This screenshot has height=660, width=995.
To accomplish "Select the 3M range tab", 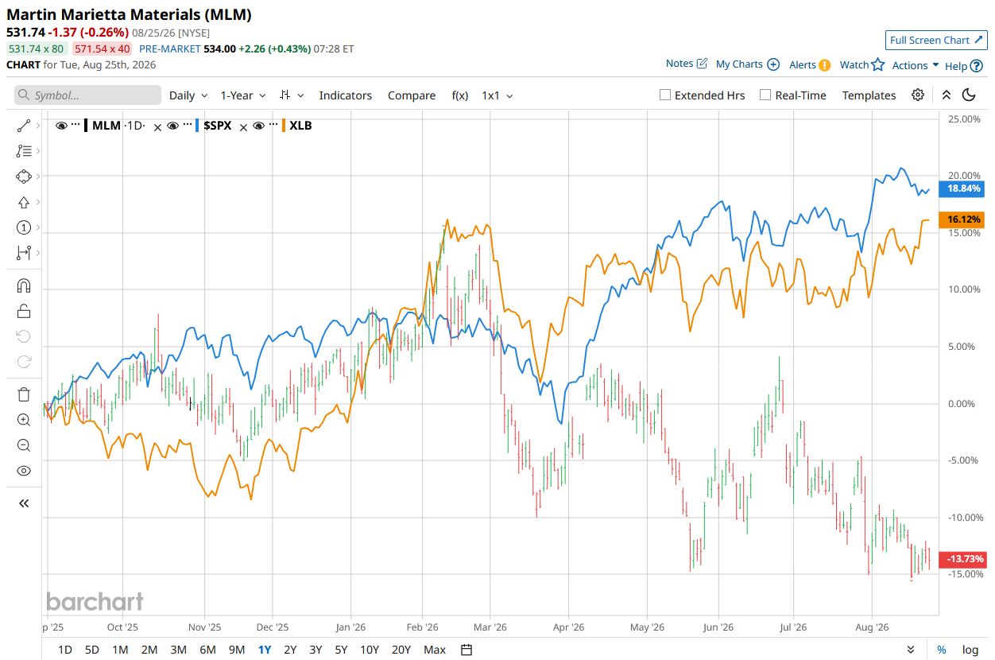I will [x=178, y=650].
